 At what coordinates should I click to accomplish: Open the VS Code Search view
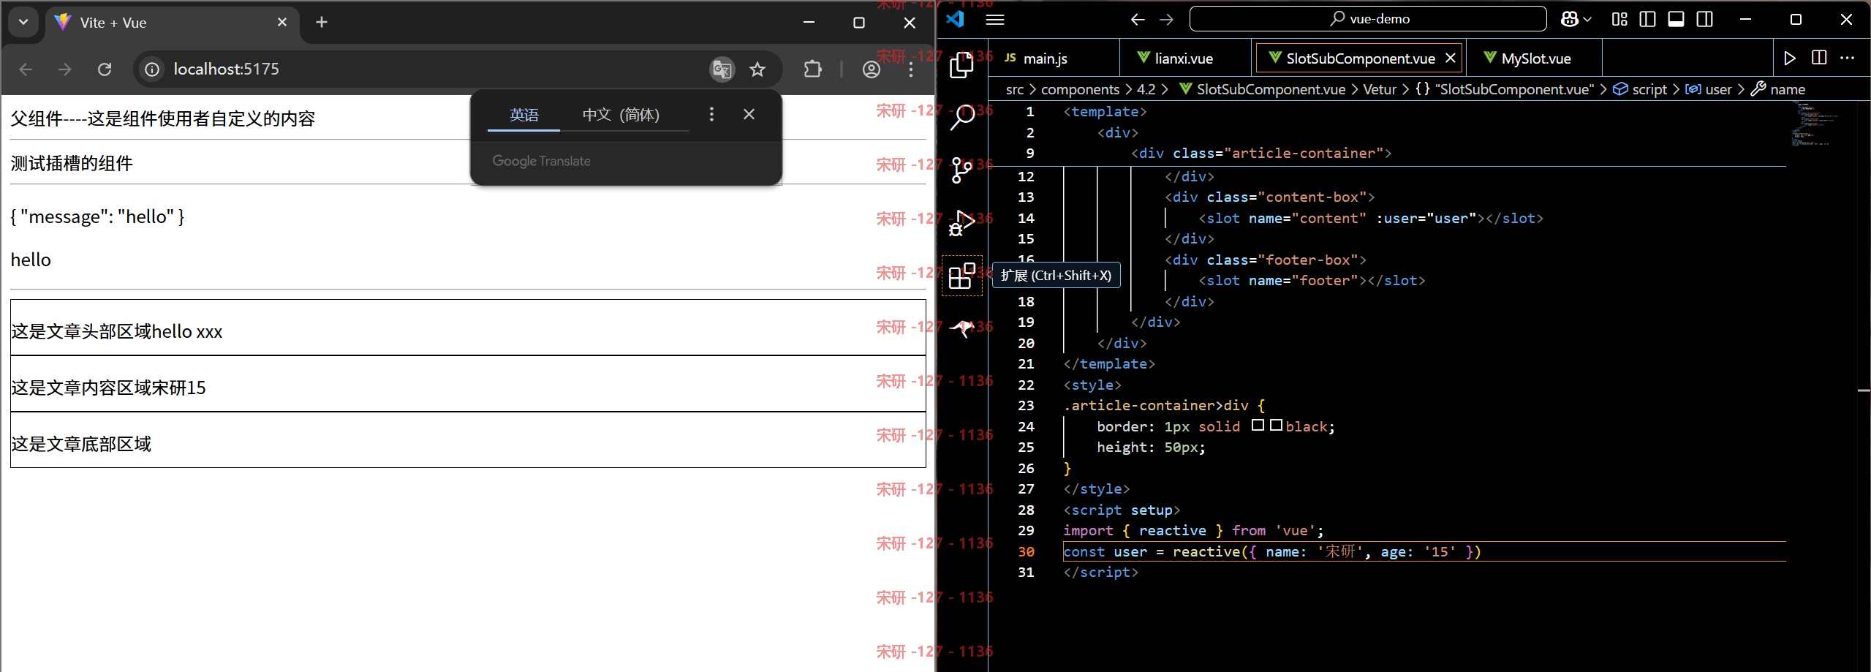pos(961,117)
